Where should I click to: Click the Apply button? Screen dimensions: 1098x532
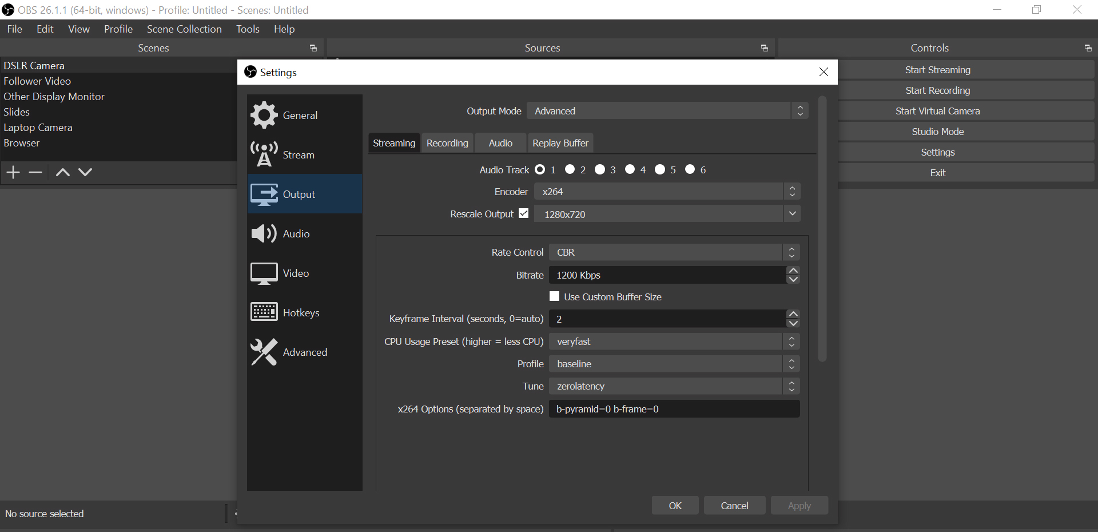[x=799, y=506]
